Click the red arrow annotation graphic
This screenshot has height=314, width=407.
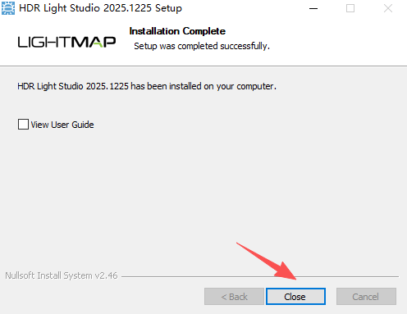coord(267,261)
